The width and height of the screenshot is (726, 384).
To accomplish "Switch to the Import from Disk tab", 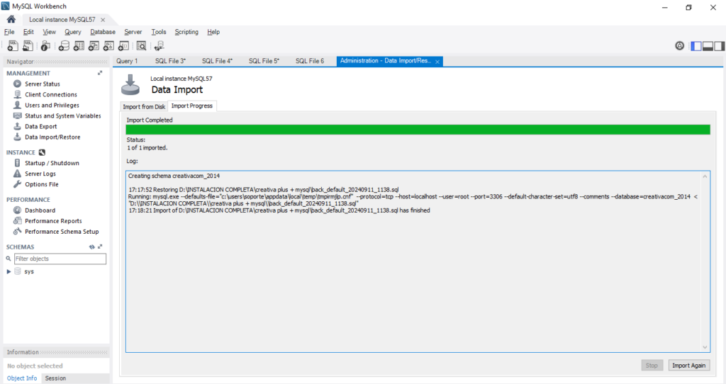I will 144,106.
